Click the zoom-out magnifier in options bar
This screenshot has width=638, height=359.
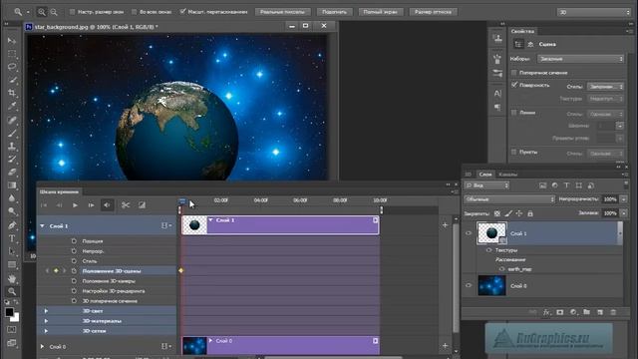(54, 12)
